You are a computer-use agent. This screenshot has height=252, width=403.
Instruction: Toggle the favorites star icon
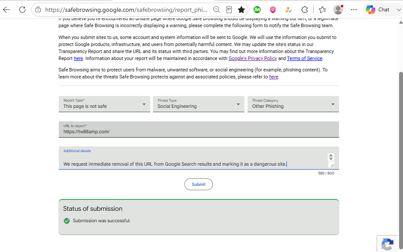[241, 10]
